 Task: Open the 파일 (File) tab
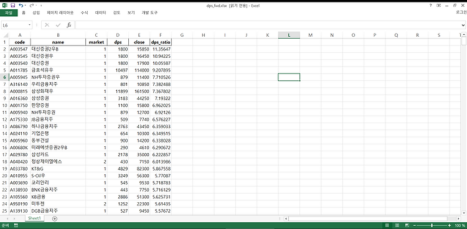(9, 13)
